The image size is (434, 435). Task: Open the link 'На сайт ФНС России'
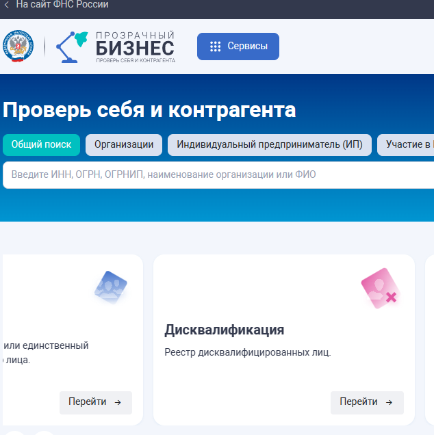point(62,4)
